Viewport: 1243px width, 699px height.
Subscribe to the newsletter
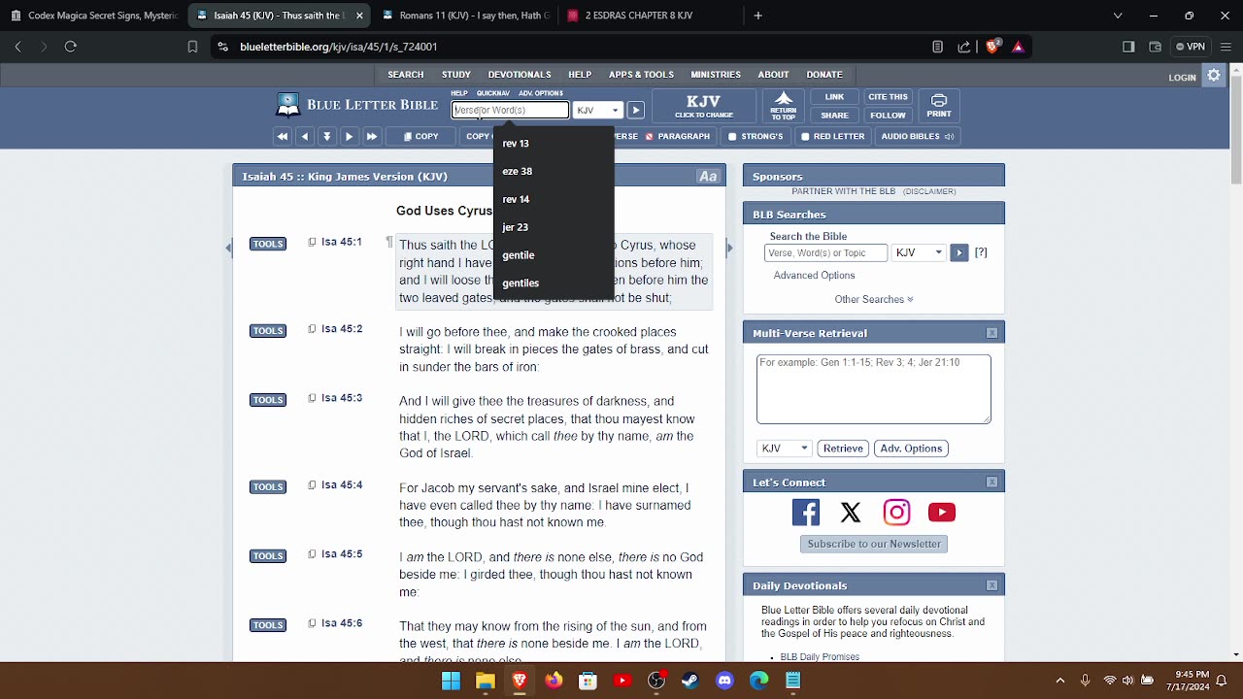pyautogui.click(x=874, y=544)
